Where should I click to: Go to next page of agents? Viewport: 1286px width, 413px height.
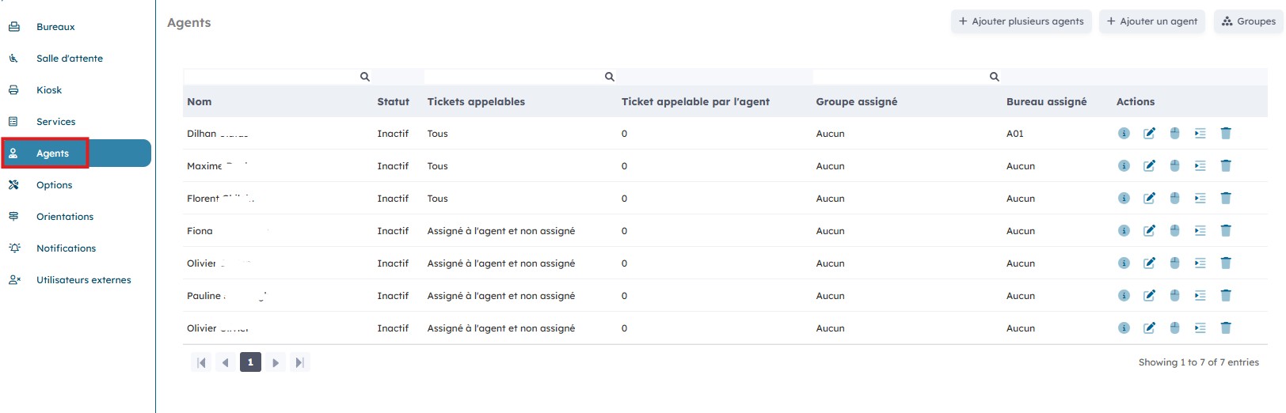(x=276, y=363)
